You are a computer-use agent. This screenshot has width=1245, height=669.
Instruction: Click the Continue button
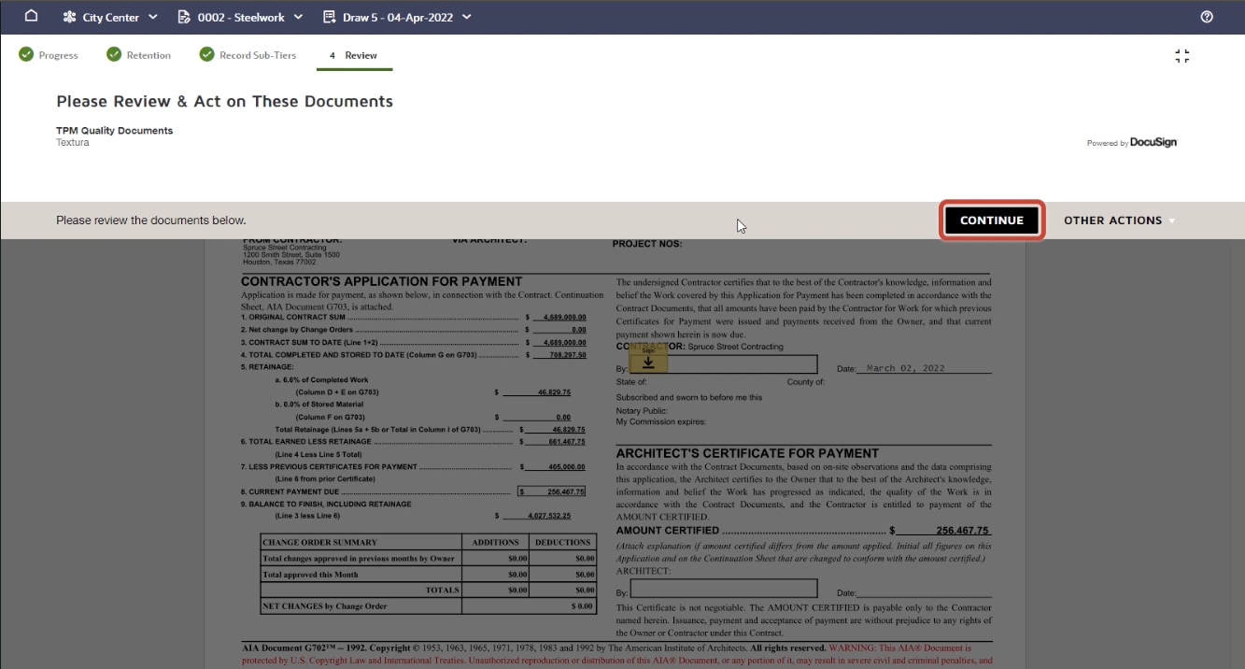pos(991,221)
